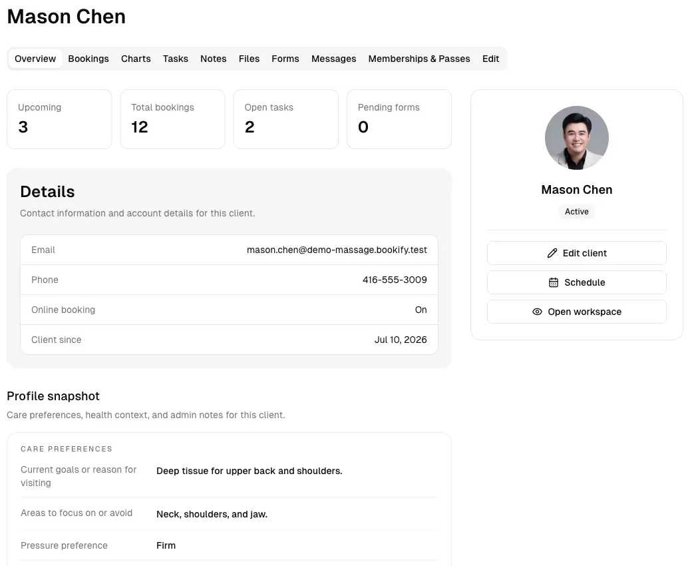Screen dimensions: 692x566
Task: Click Mason Chen's profile photo
Action: tap(577, 138)
